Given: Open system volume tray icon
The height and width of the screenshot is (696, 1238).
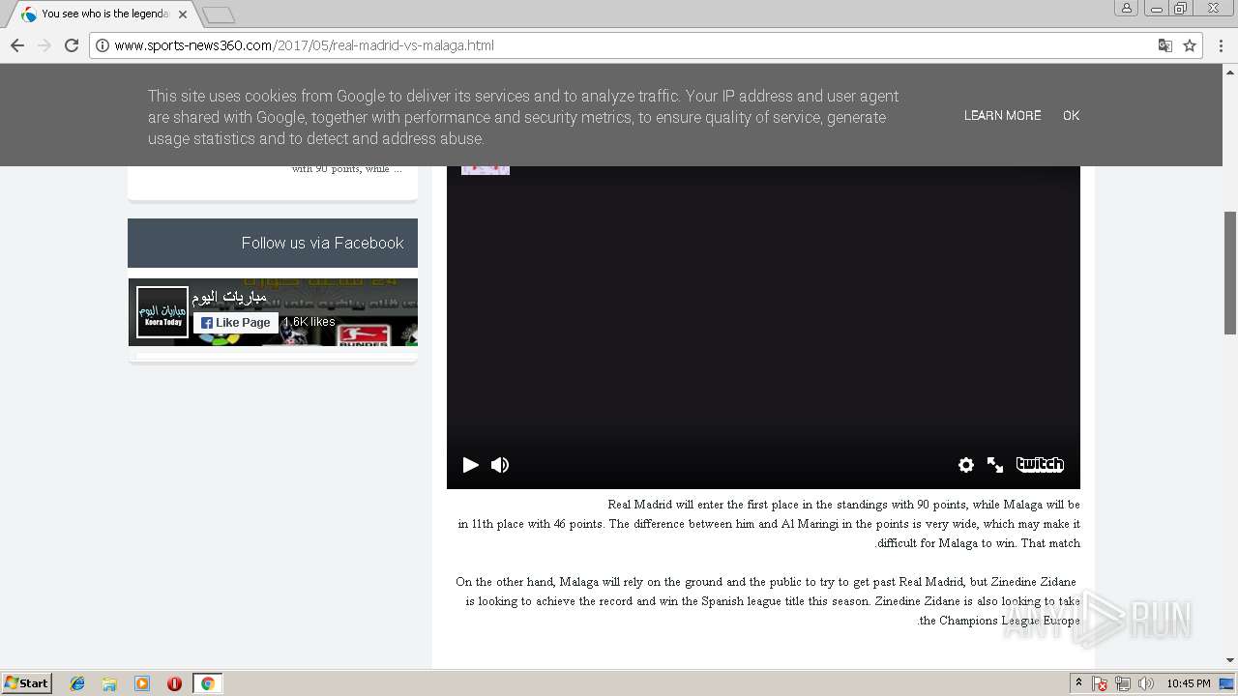Looking at the screenshot, I should 1146,683.
